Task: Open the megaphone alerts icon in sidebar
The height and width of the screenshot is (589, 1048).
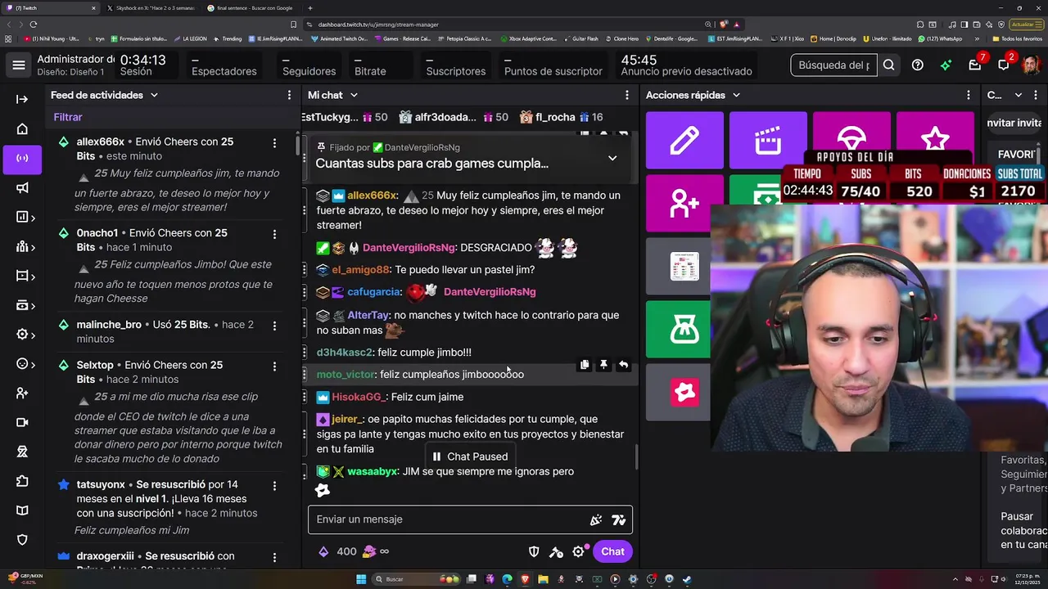Action: [x=22, y=187]
